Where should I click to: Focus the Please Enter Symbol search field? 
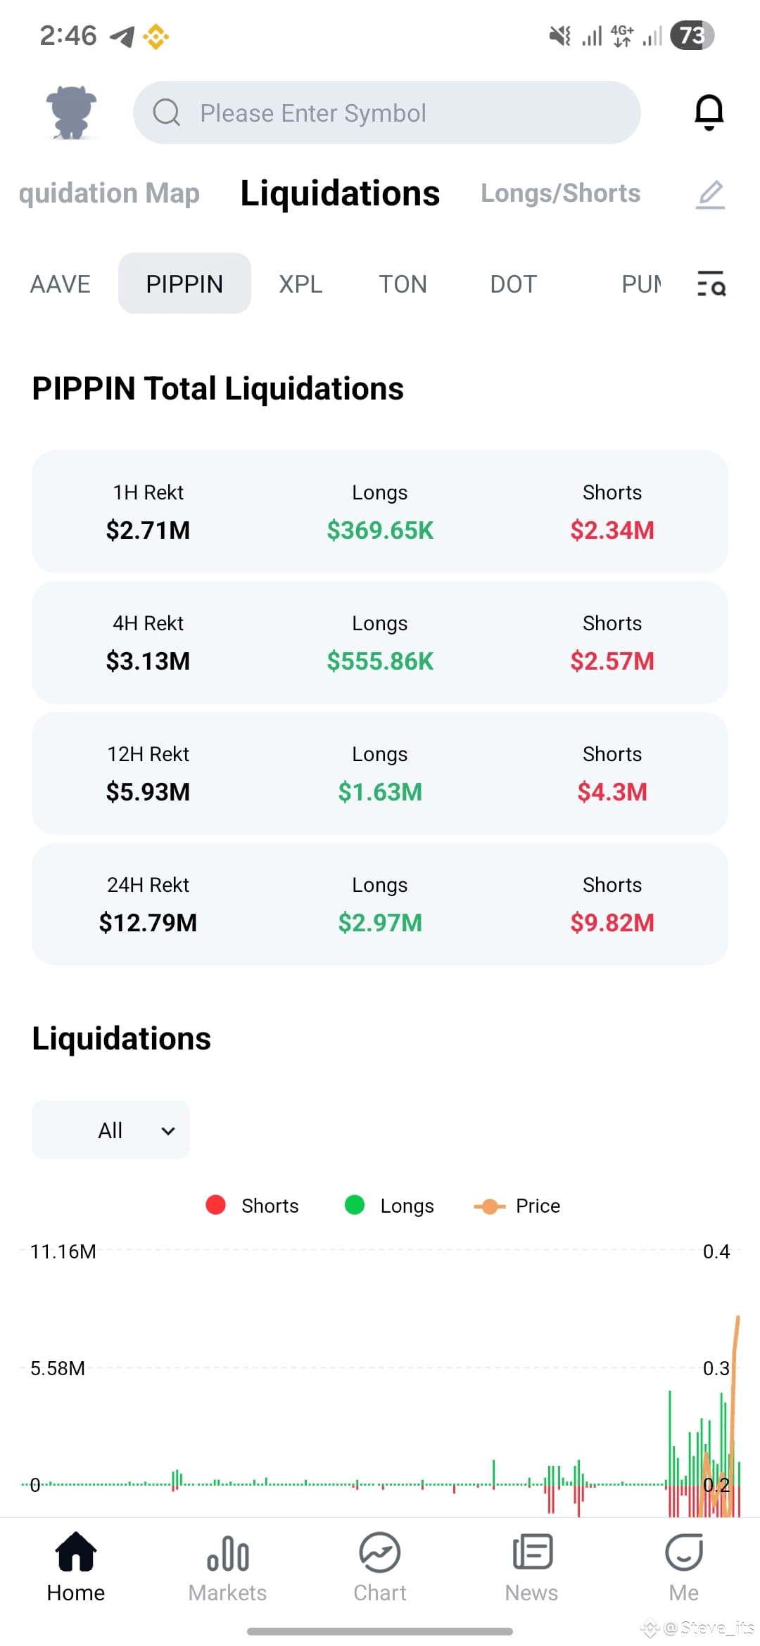[x=387, y=113]
